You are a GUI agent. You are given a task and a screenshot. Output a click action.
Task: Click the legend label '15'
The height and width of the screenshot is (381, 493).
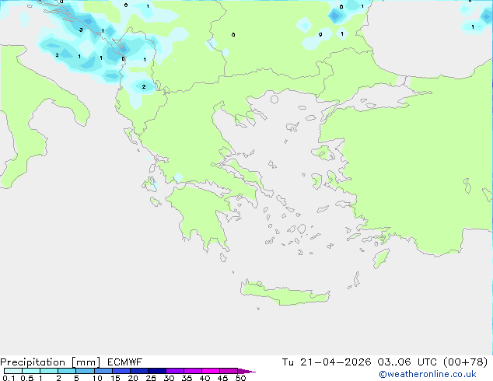click(115, 378)
